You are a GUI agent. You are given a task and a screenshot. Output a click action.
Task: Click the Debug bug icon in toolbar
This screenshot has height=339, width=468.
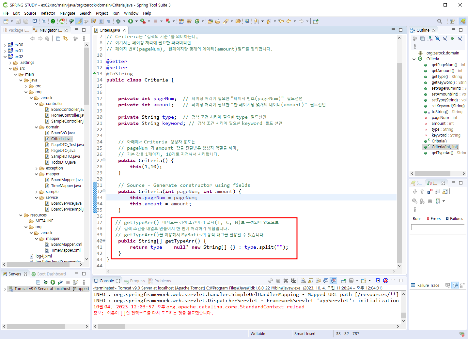pyautogui.click(x=118, y=21)
